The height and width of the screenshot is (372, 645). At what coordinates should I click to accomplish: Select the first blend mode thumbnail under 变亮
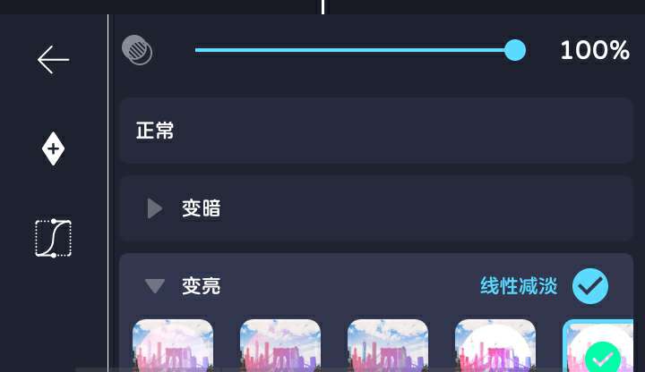click(173, 346)
